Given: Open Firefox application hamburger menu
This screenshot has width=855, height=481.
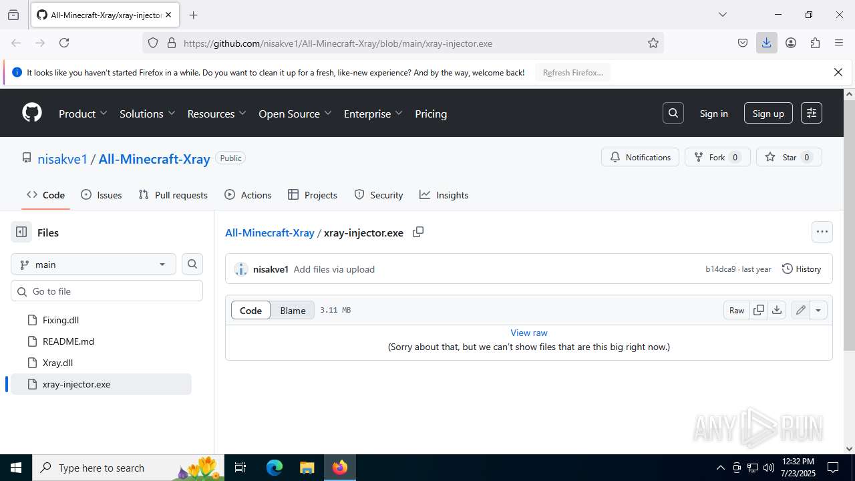Looking at the screenshot, I should [x=839, y=43].
